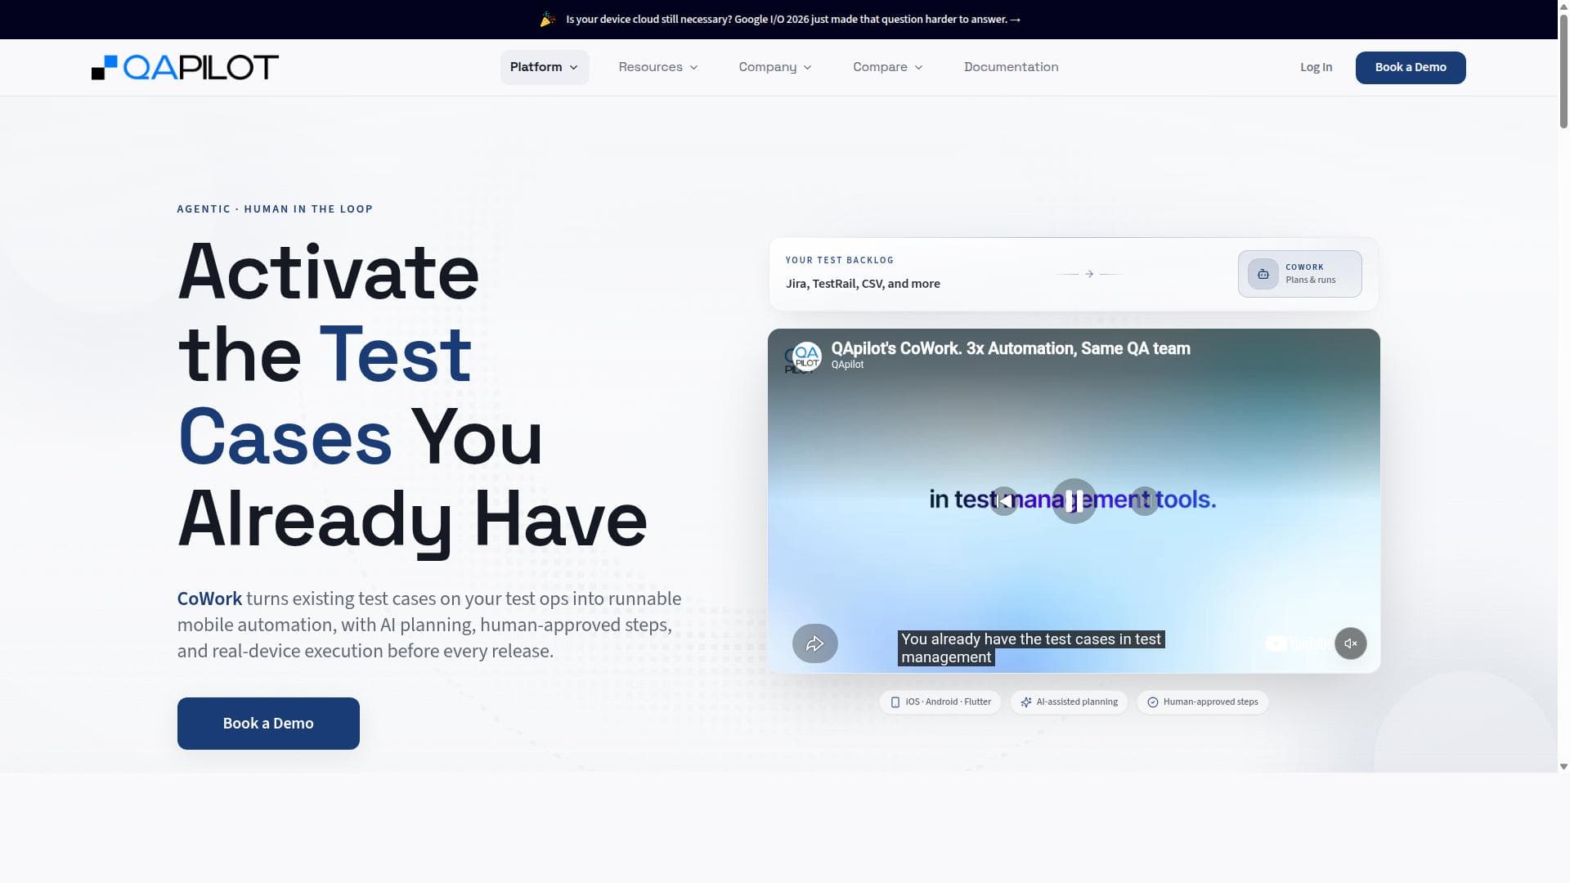Open the Documentation nav link
1570x883 pixels.
pyautogui.click(x=1011, y=67)
